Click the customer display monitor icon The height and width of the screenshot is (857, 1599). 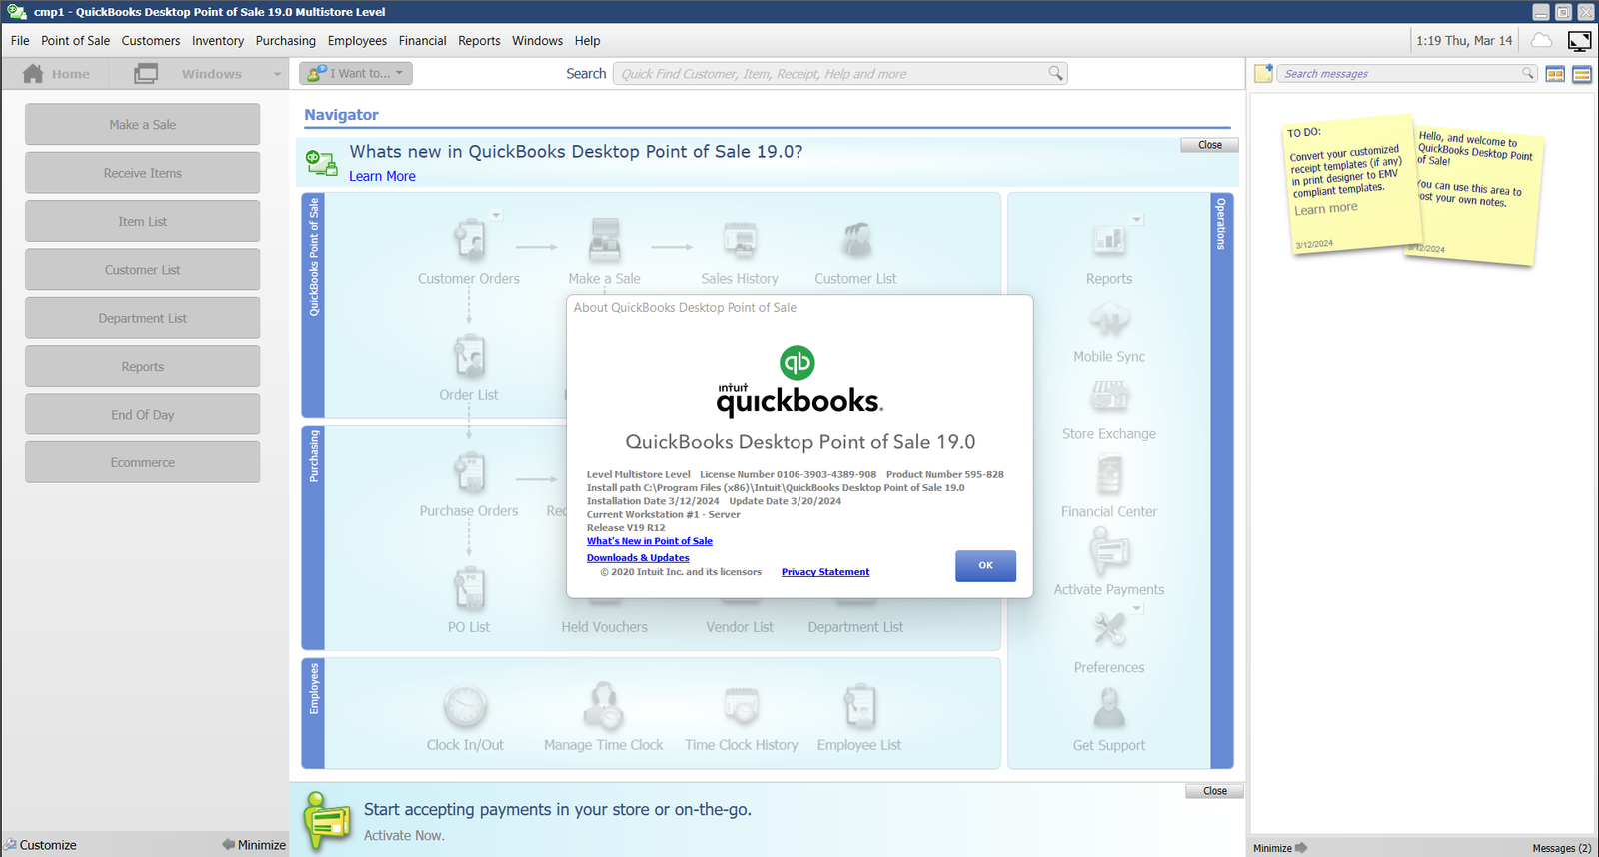[x=1580, y=41]
